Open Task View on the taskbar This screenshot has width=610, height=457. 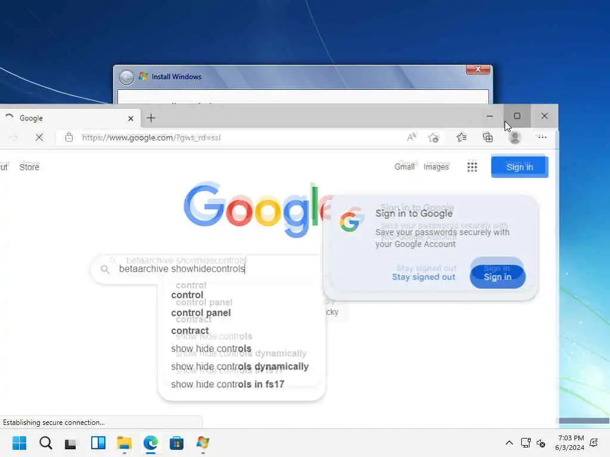point(71,443)
